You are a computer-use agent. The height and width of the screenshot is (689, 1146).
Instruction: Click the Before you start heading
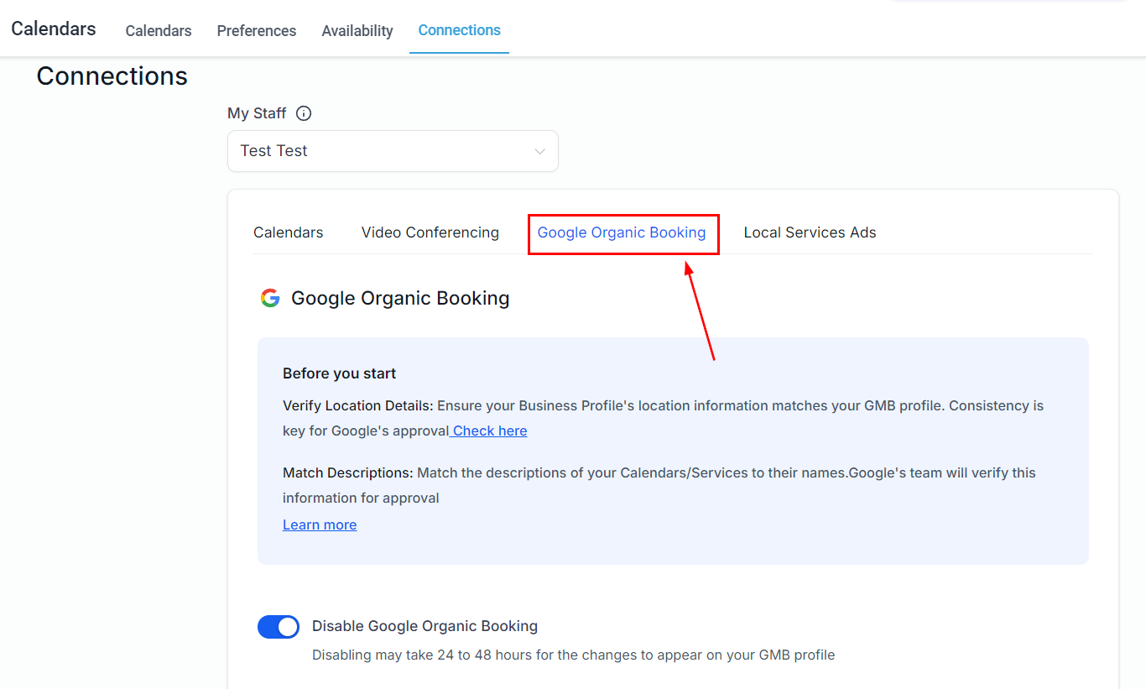pos(340,373)
